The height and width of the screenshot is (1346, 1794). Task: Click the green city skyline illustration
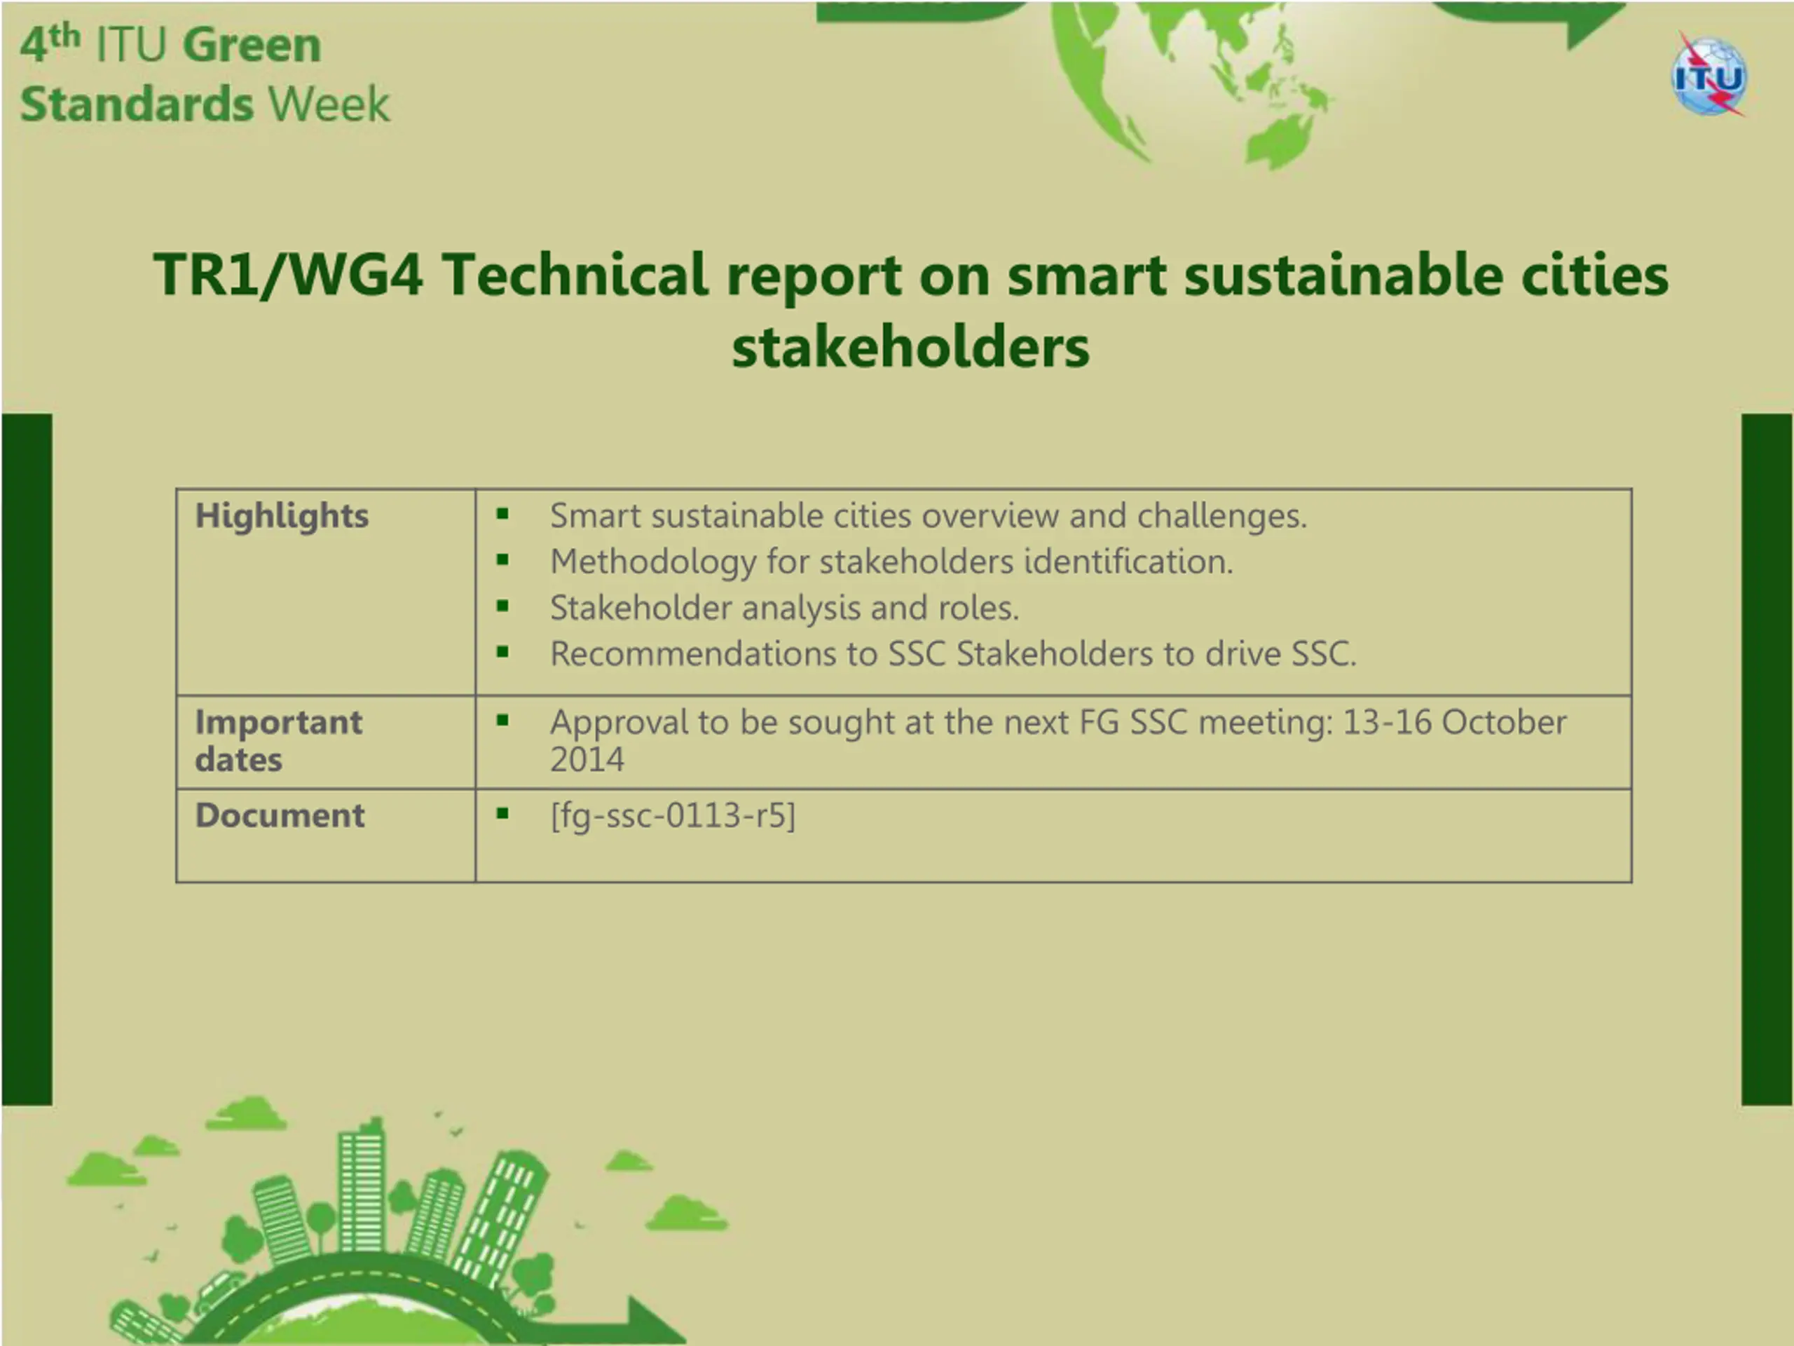point(397,1219)
